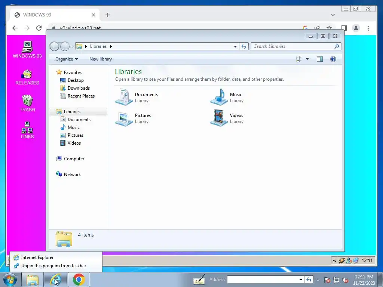Show the preview pane

[x=319, y=59]
